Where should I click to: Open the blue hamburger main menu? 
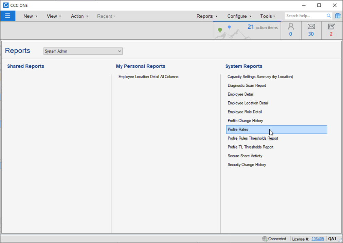8,16
